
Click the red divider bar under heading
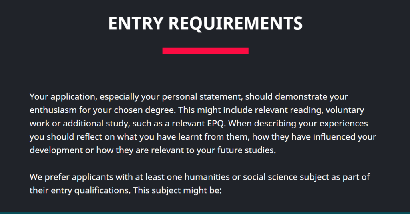[205, 51]
